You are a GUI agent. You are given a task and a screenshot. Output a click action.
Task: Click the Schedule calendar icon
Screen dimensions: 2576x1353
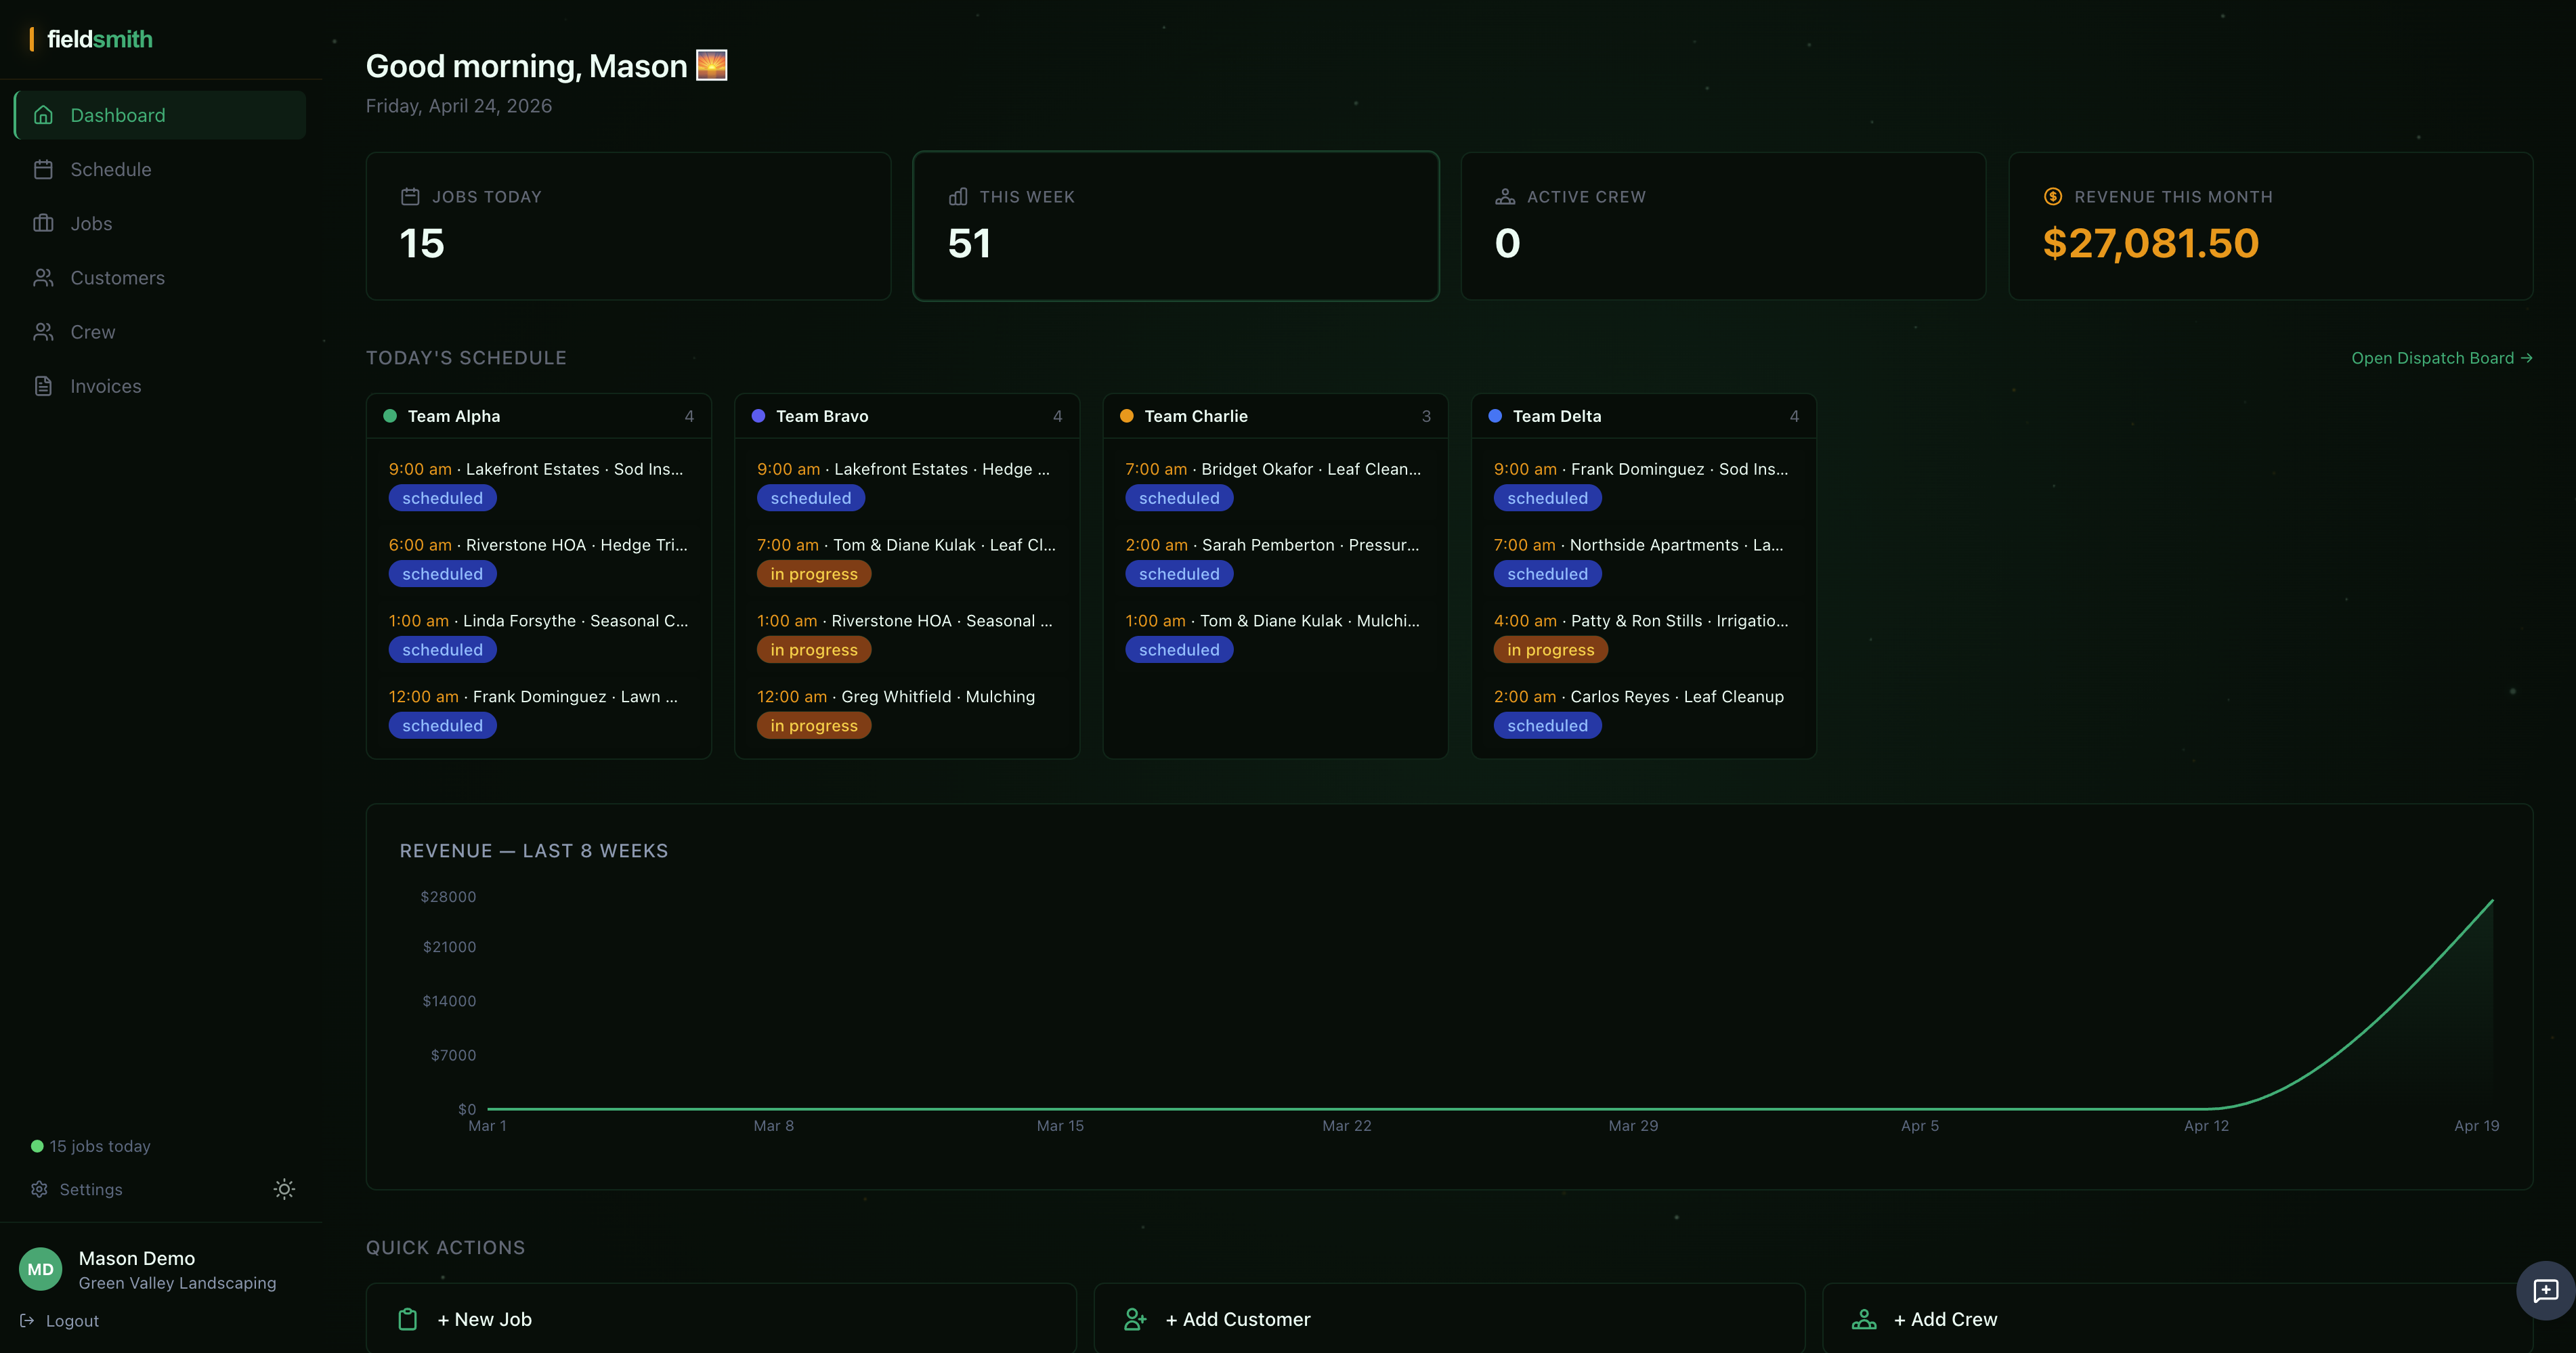pyautogui.click(x=43, y=169)
